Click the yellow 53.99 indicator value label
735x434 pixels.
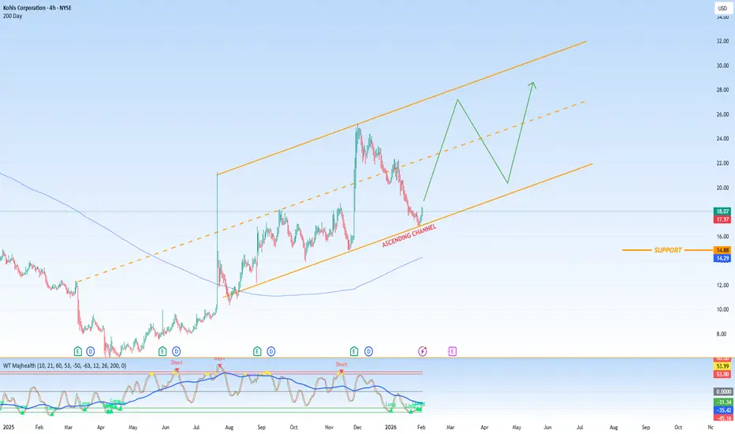722,366
